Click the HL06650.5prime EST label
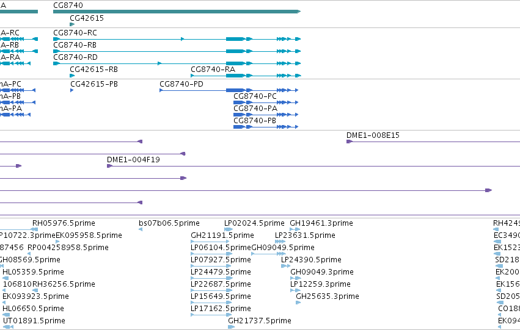Image resolution: width=520 pixels, height=330 pixels. (33, 309)
